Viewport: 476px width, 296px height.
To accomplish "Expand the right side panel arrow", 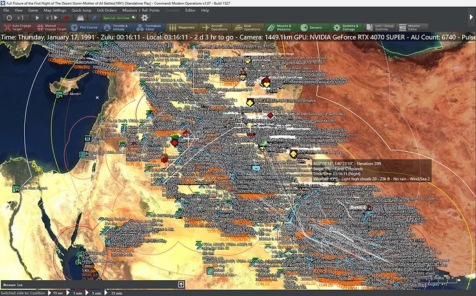I will (x=471, y=18).
